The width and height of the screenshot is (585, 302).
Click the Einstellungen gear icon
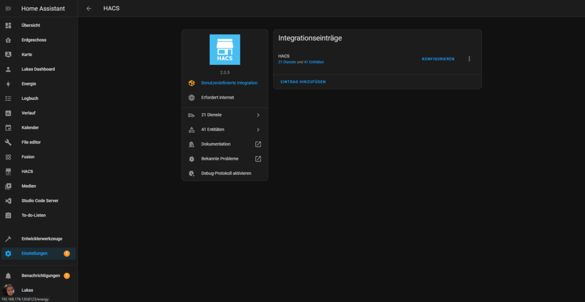click(8, 254)
